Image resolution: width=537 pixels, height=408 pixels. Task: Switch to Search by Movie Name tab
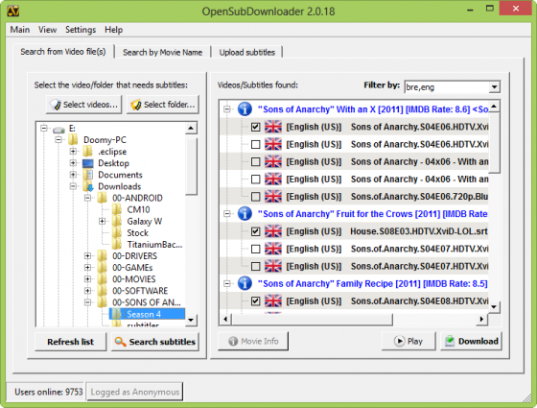coord(163,53)
